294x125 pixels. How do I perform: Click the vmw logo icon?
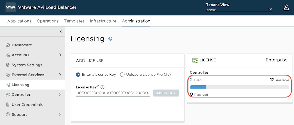[11, 7]
